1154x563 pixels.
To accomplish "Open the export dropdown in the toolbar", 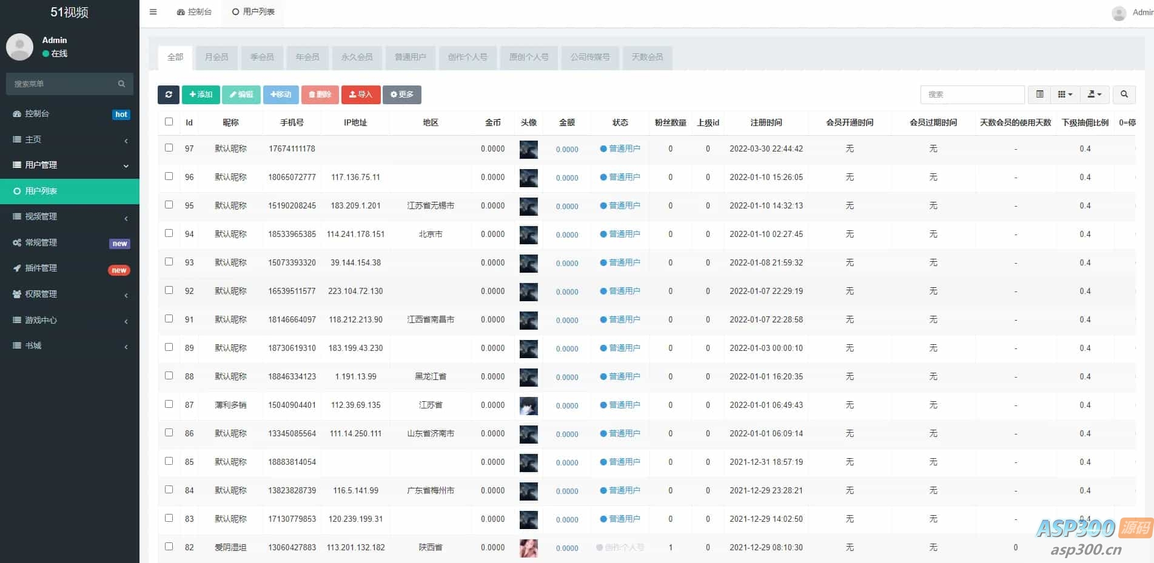I will pos(1094,95).
